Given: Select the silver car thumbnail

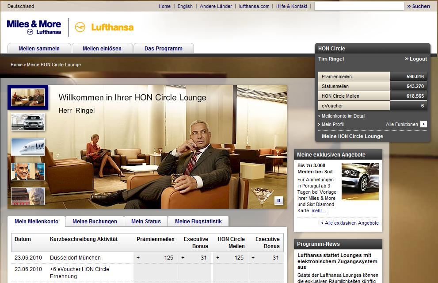Looking at the screenshot, I should pyautogui.click(x=28, y=122).
